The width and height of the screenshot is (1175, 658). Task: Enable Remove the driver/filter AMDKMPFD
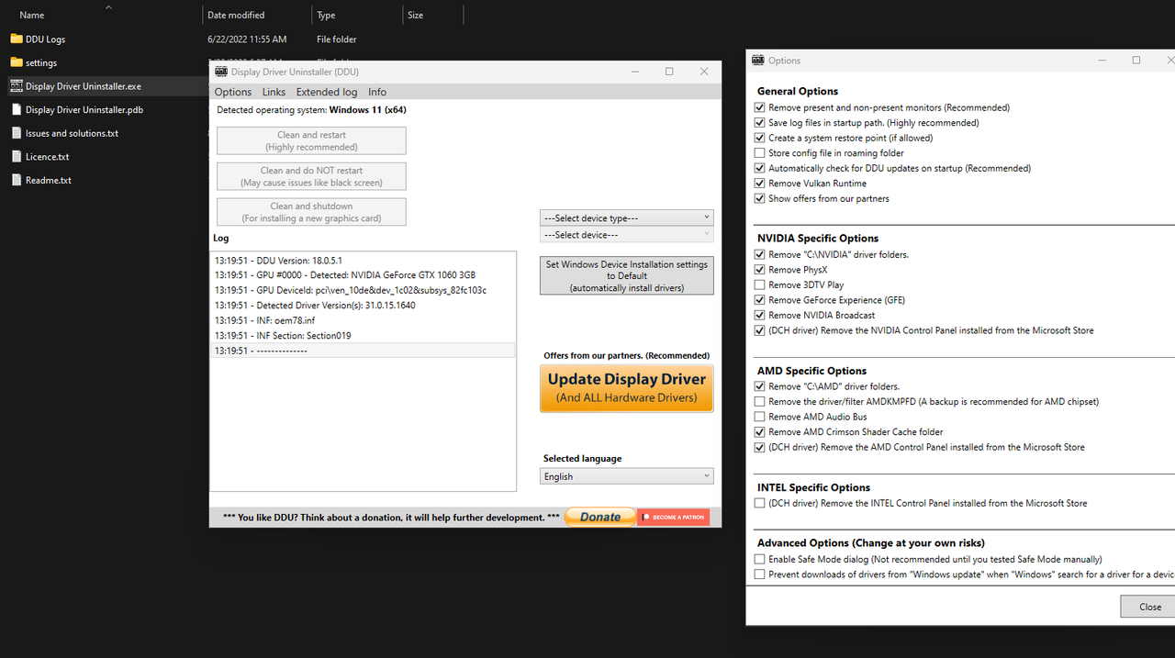click(x=759, y=402)
